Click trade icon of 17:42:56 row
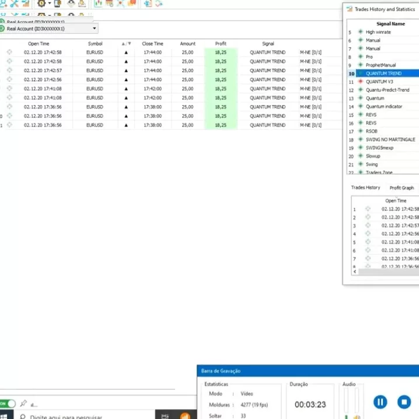Viewport: 419px width, 419px height. point(9,79)
